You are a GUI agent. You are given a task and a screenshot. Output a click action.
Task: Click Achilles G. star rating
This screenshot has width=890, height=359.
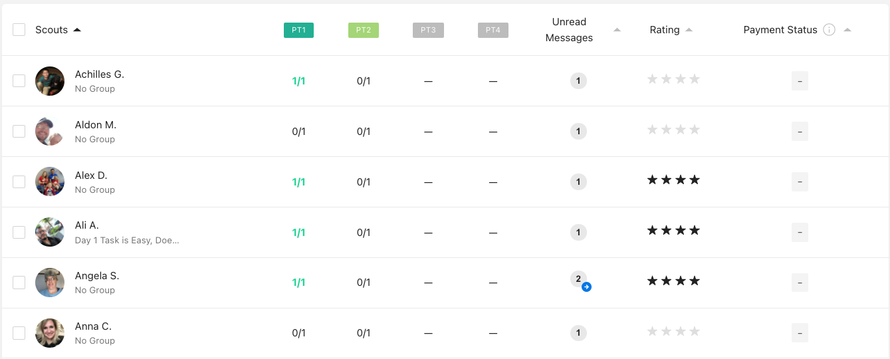click(673, 79)
